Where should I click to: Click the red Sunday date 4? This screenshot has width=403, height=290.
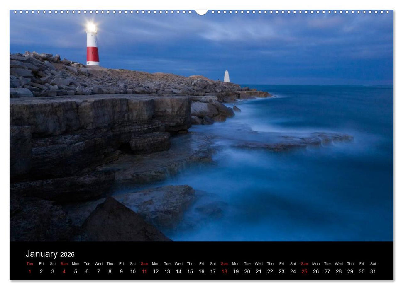pos(65,271)
